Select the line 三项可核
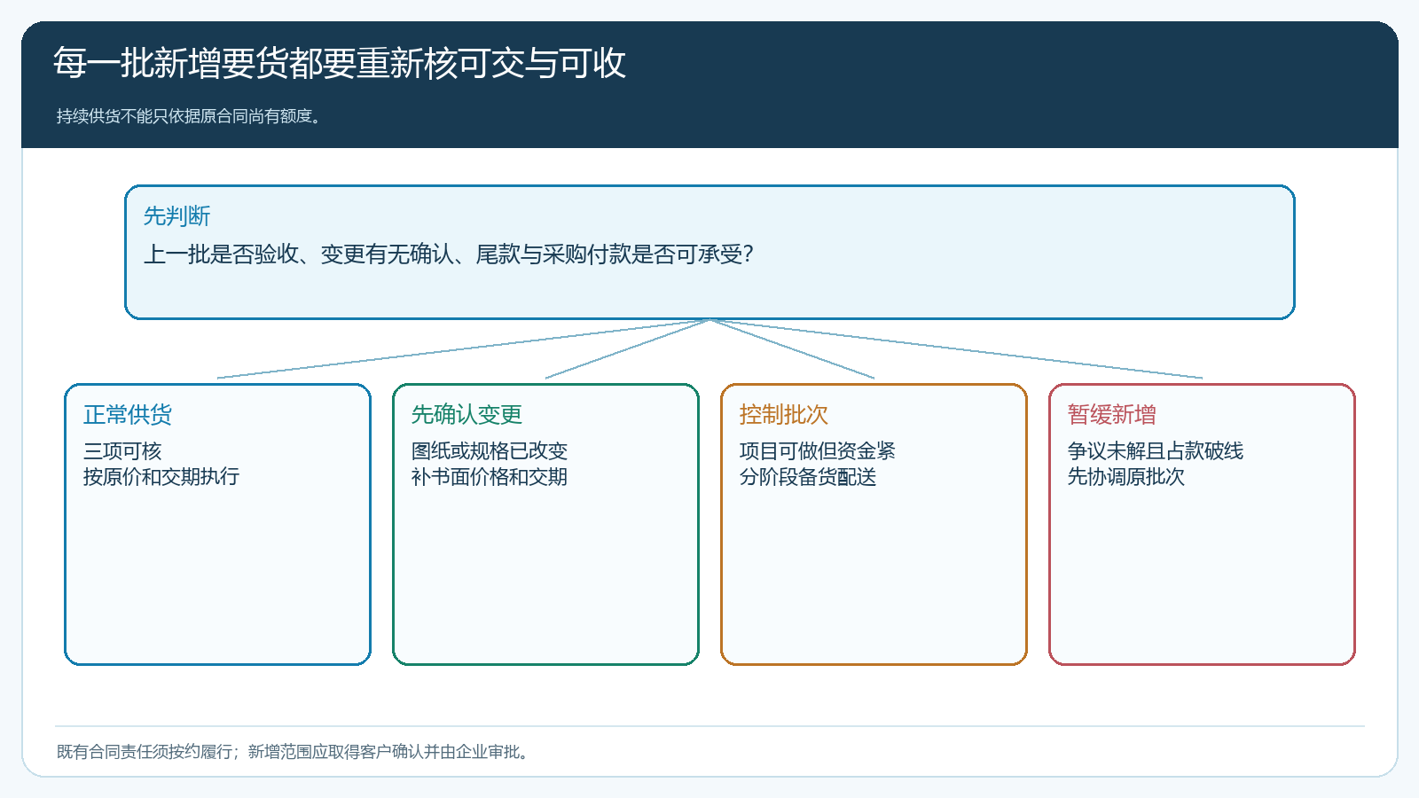This screenshot has height=798, width=1419. click(x=122, y=451)
